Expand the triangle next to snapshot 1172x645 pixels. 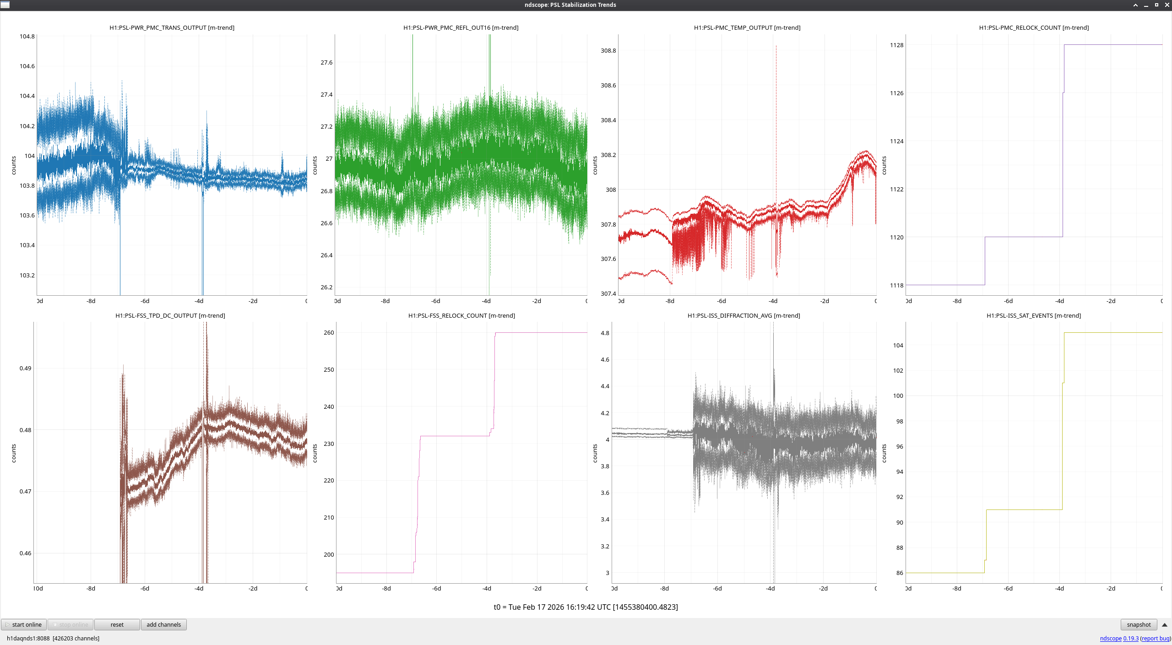pyautogui.click(x=1164, y=625)
